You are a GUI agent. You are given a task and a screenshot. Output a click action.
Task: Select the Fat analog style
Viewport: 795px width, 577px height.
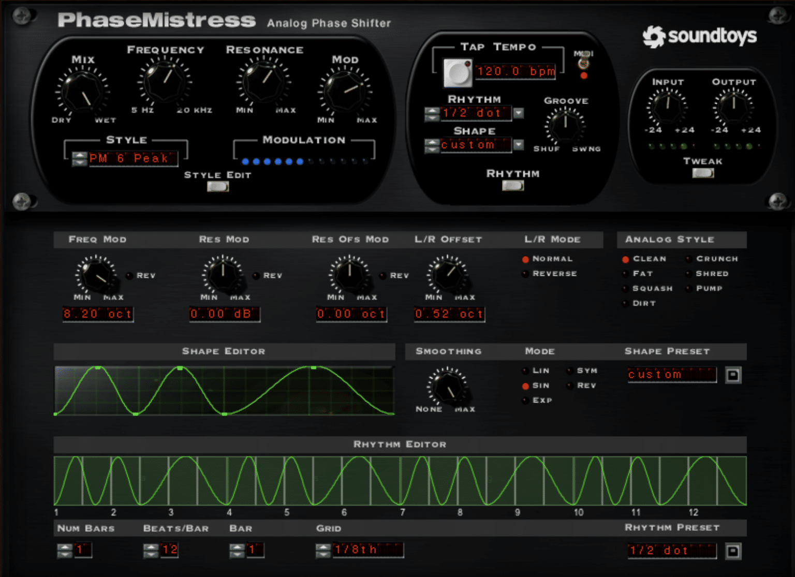625,274
